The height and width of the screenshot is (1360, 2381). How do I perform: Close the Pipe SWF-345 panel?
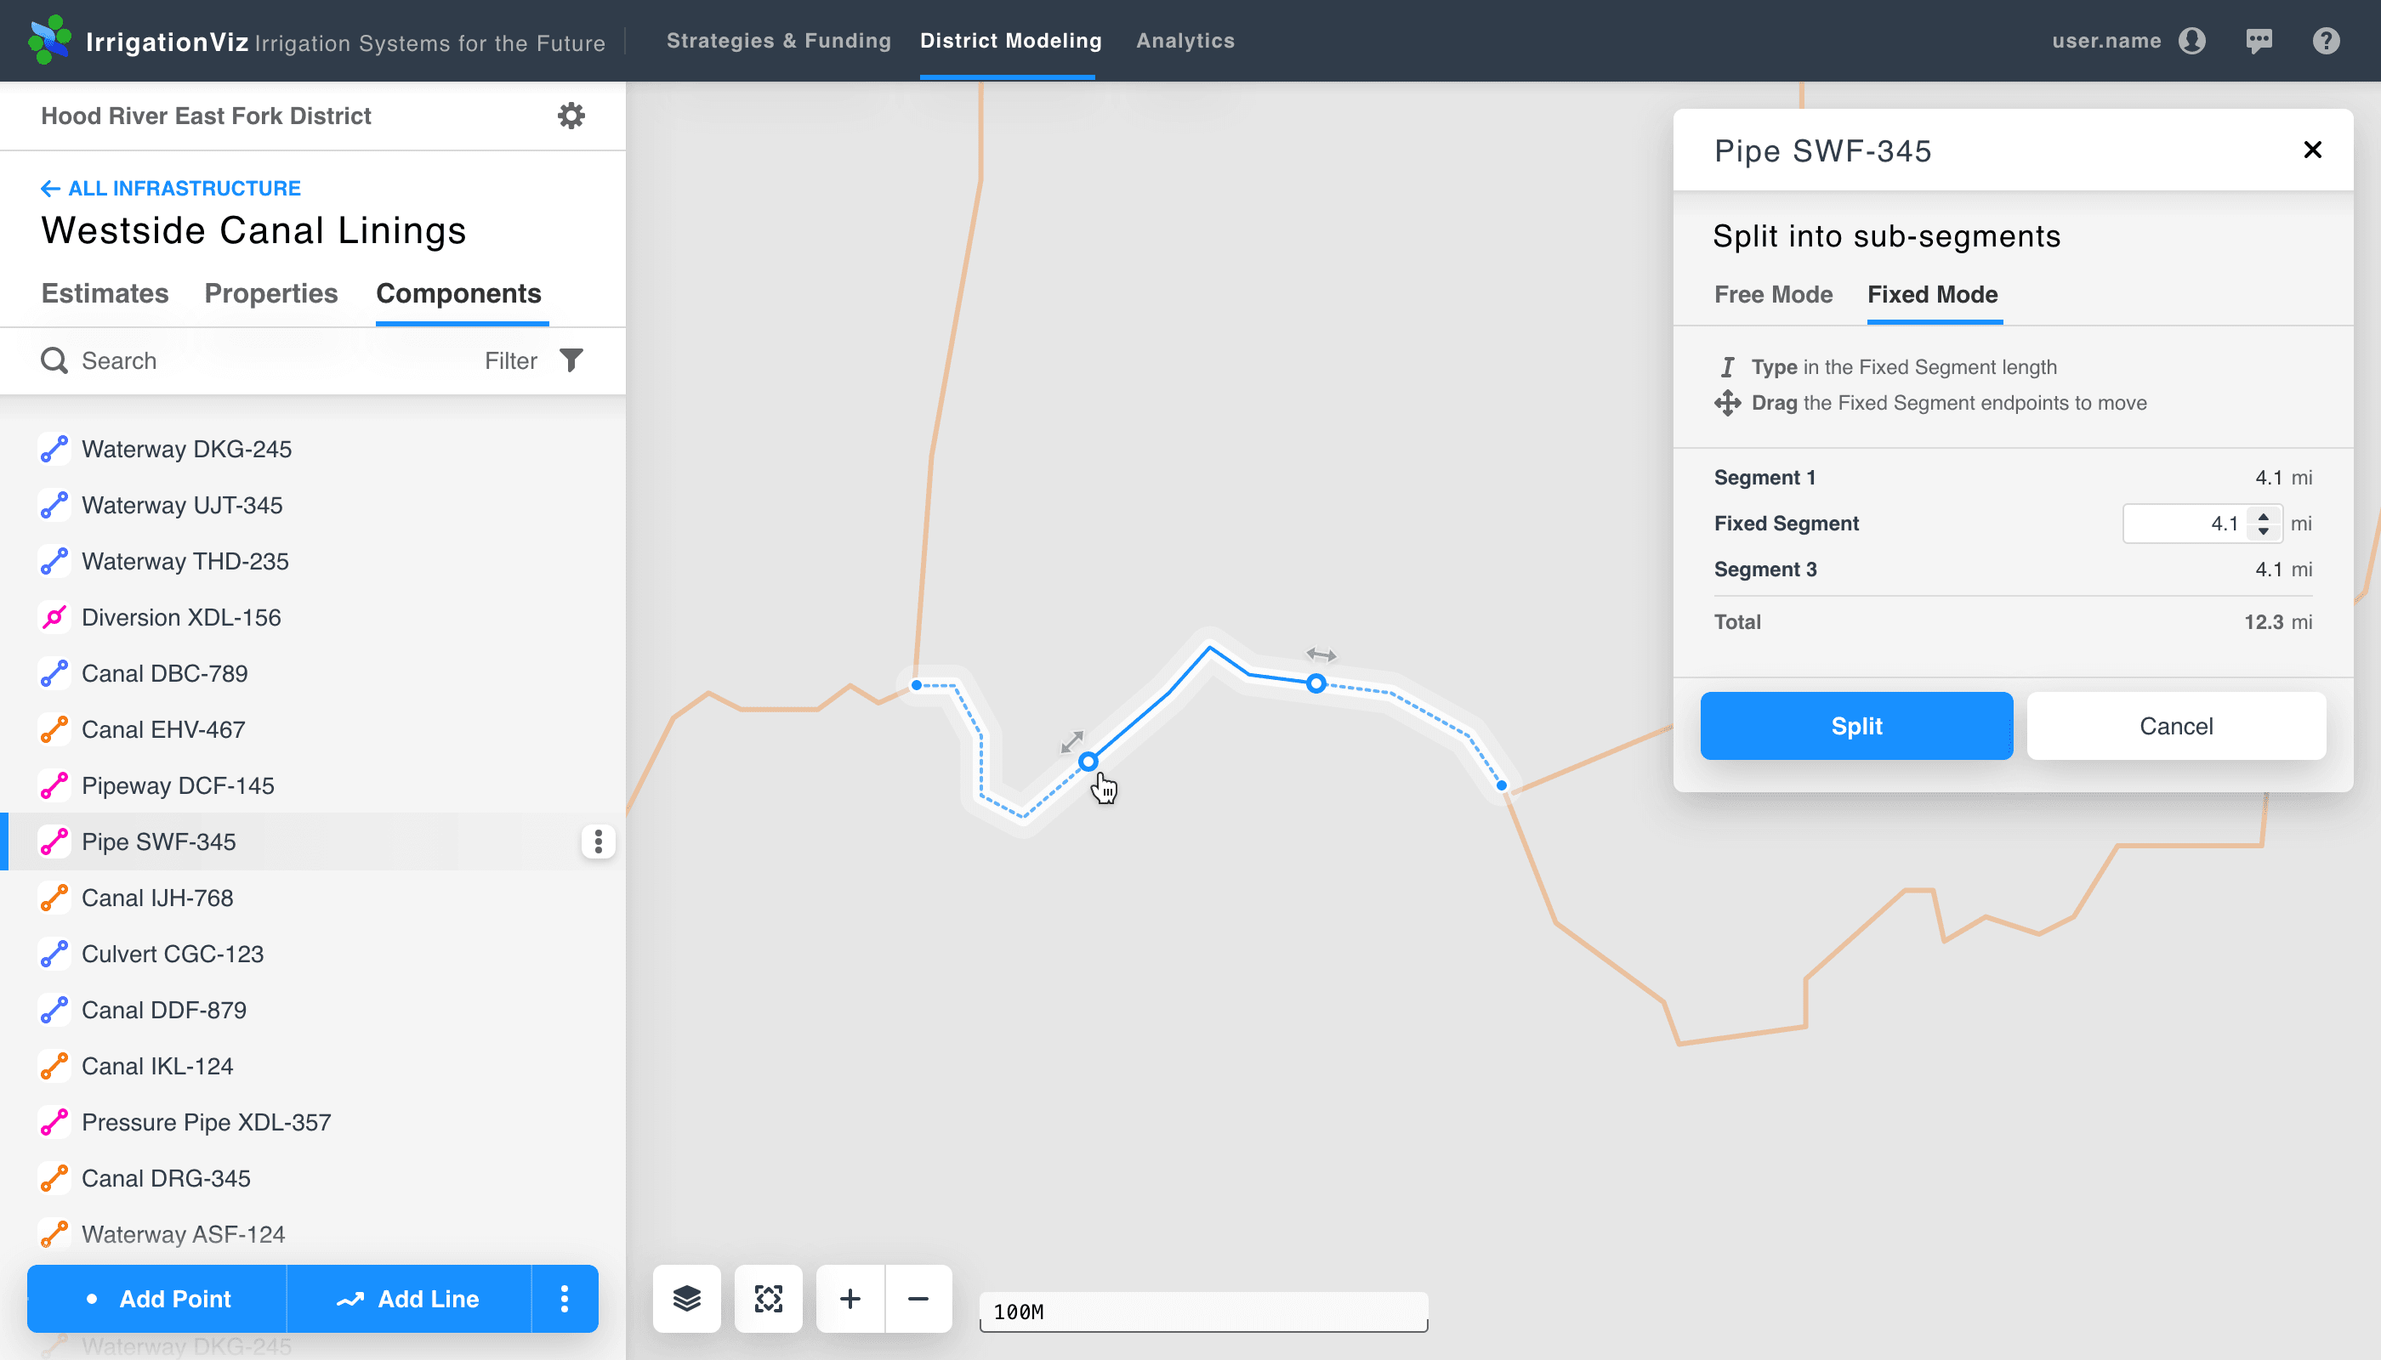point(2313,150)
